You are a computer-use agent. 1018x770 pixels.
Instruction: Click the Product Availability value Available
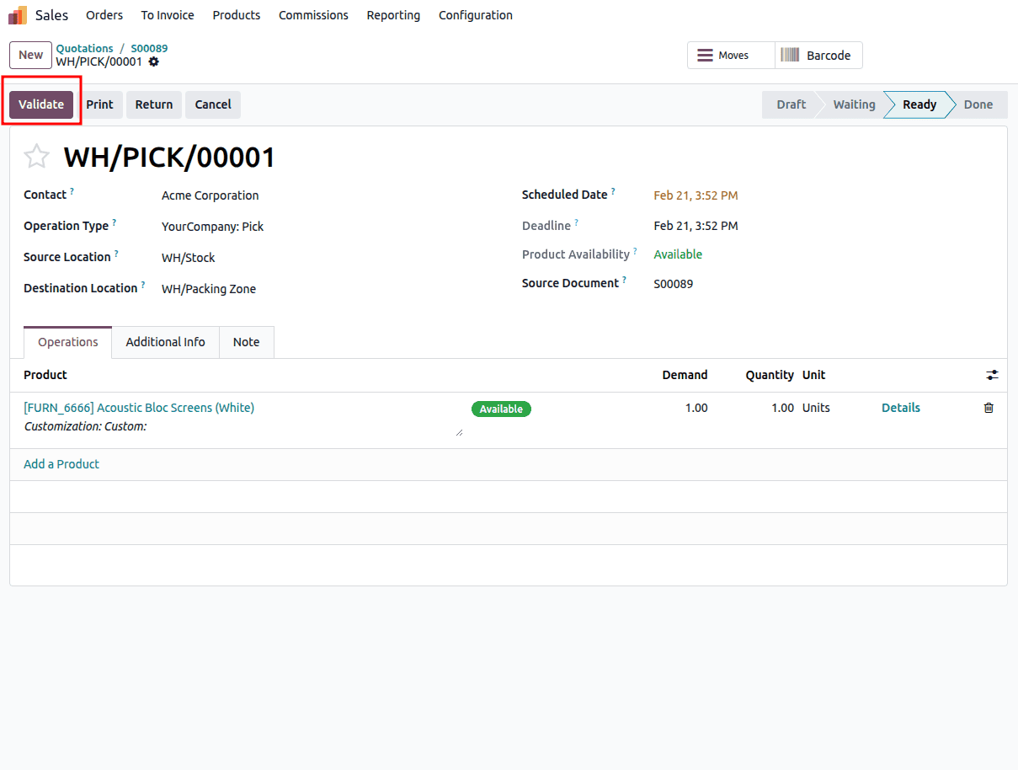click(x=678, y=254)
